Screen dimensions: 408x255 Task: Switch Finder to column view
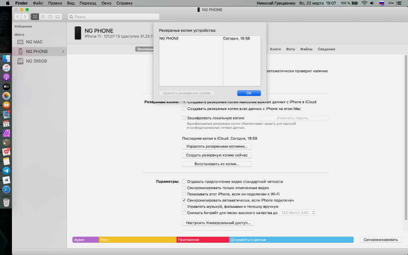click(50, 17)
